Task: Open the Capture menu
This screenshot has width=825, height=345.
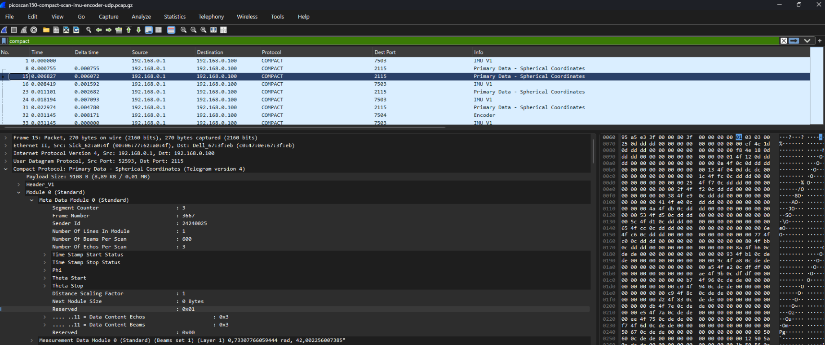Action: [109, 17]
